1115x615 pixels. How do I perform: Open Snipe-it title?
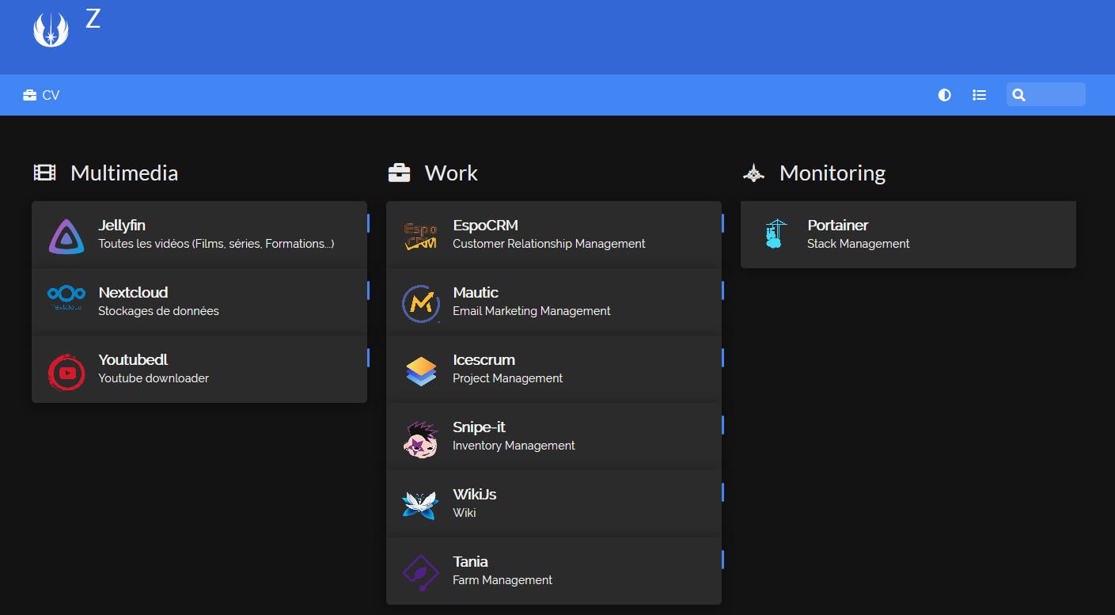click(479, 427)
